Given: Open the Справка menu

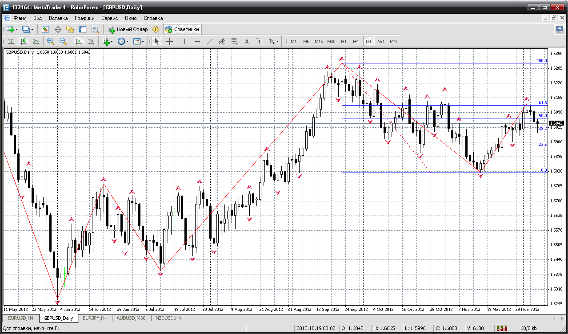Looking at the screenshot, I should click(153, 18).
